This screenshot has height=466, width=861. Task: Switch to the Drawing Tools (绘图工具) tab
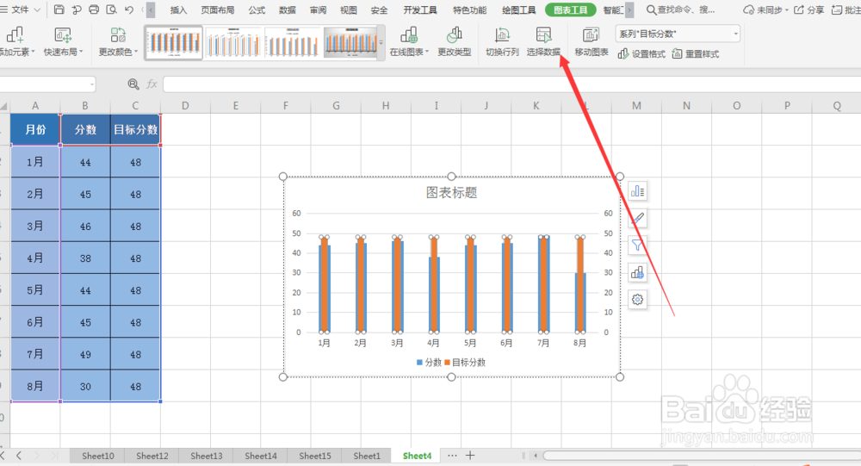(519, 9)
